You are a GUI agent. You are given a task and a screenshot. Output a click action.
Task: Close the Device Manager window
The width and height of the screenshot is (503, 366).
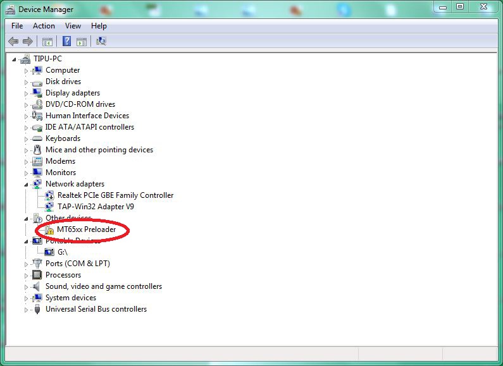(x=484, y=7)
